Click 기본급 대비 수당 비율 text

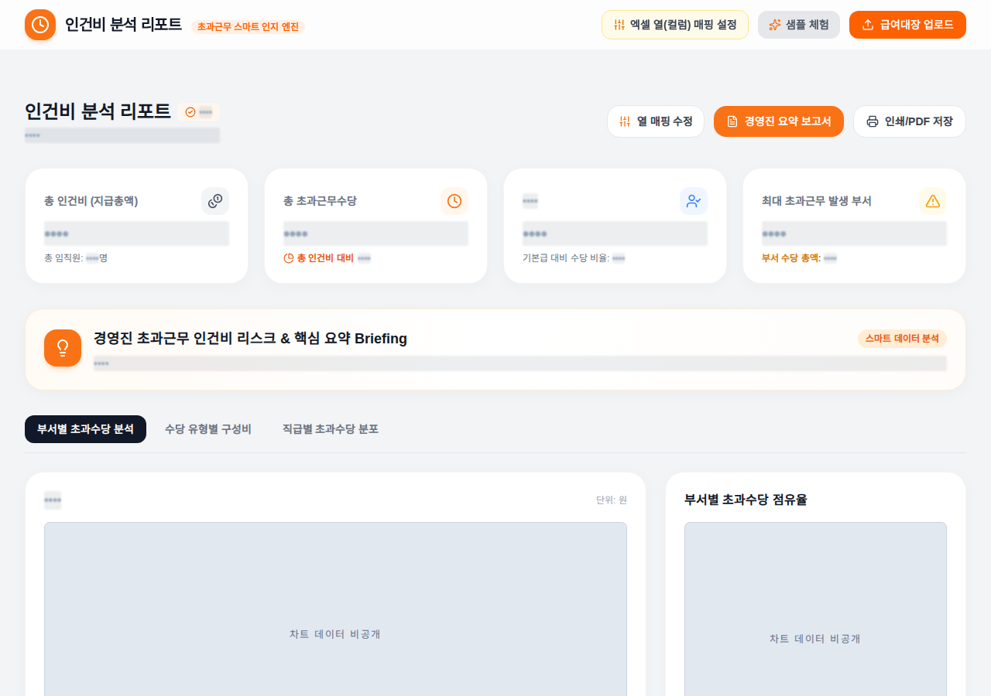coord(566,258)
